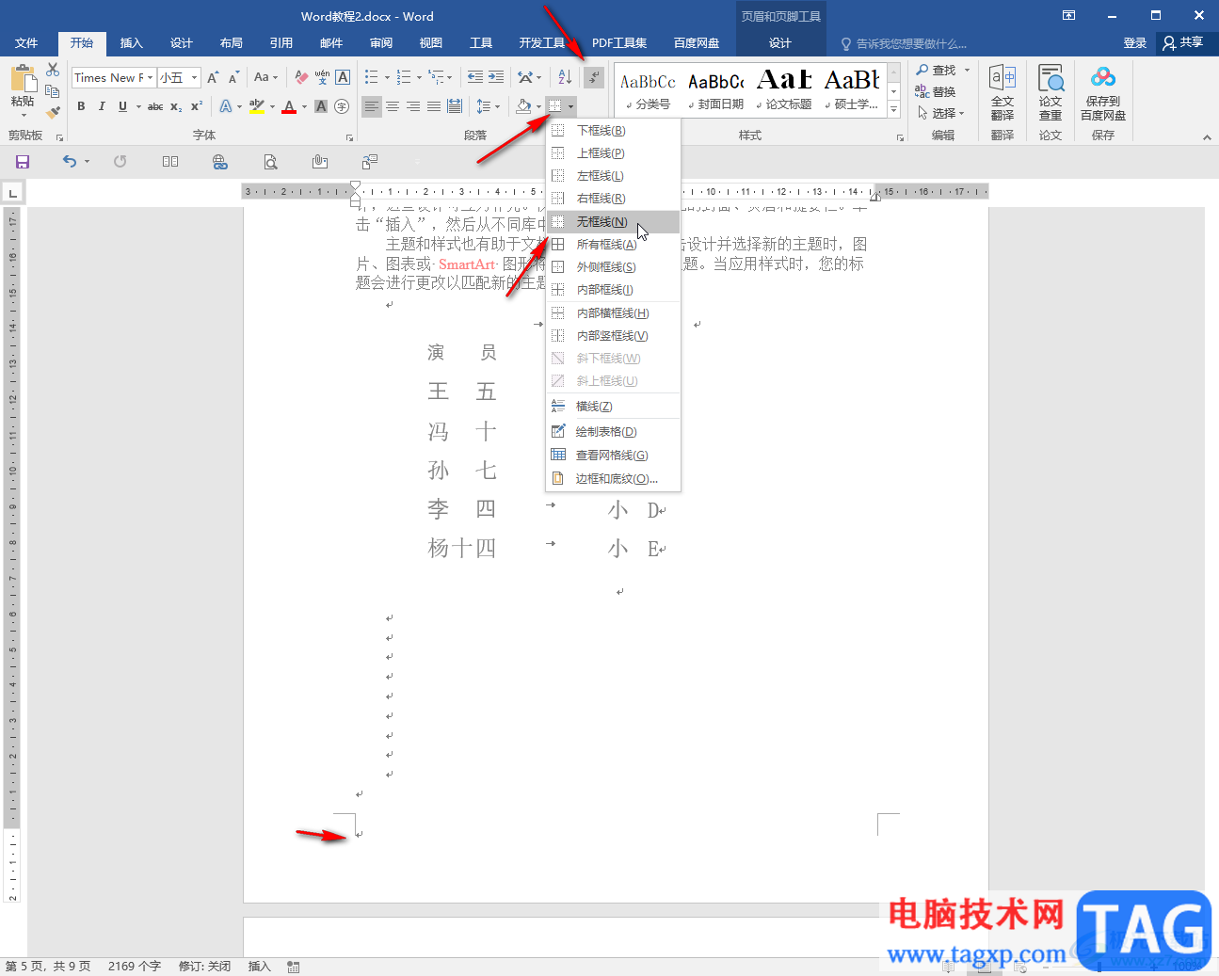Expand bullets list dropdown arrow
The image size is (1219, 976).
[x=387, y=77]
